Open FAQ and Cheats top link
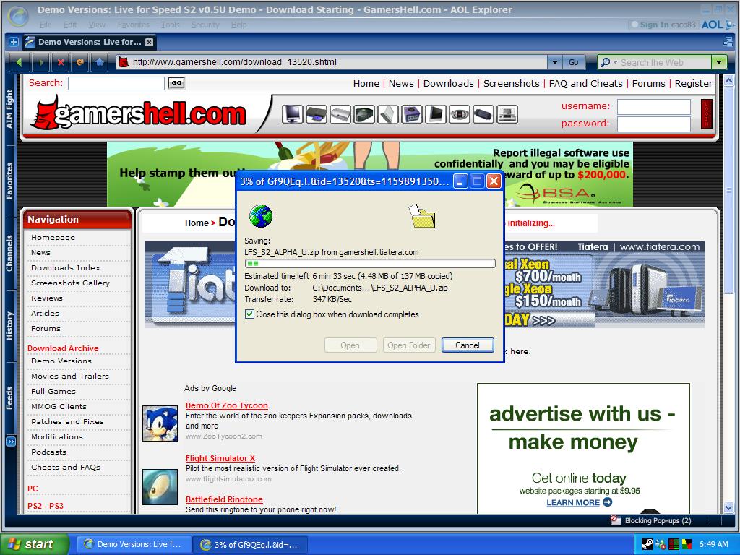Viewport: 740px width, 555px height. [x=585, y=84]
